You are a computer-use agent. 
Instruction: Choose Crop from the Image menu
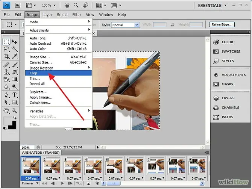[x=59, y=73]
